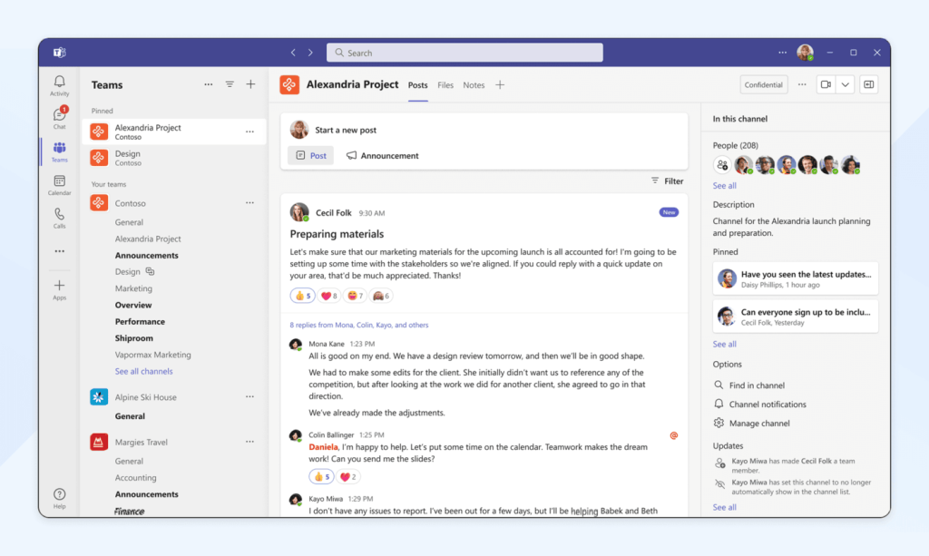Toggle thumbs up reaction on Cecil's post
This screenshot has height=556, width=929.
pyautogui.click(x=303, y=296)
